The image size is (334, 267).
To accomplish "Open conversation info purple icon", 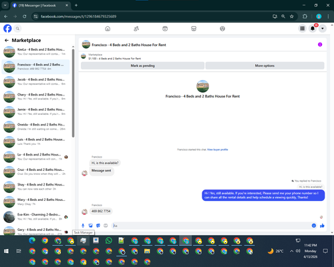I will 320,45.
